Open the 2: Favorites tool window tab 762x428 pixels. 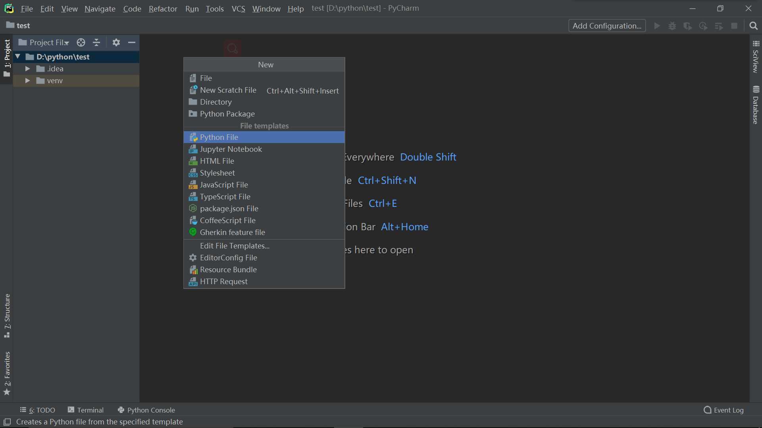(7, 373)
